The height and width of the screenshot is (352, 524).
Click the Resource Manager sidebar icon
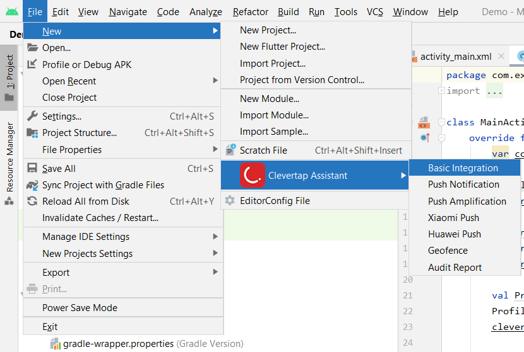(9, 201)
